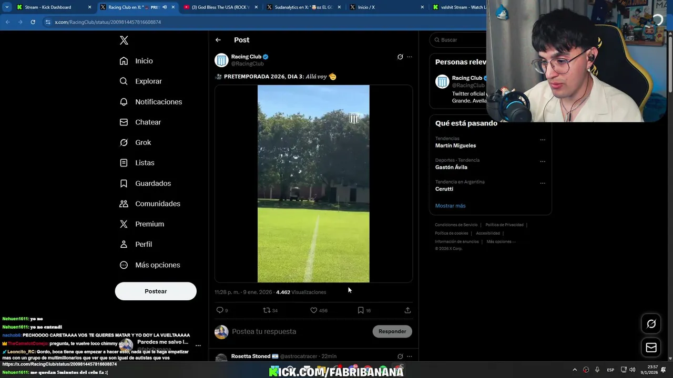Click Grok icon on Rosetta Stoned reply
Image resolution: width=673 pixels, height=378 pixels.
pyautogui.click(x=400, y=356)
